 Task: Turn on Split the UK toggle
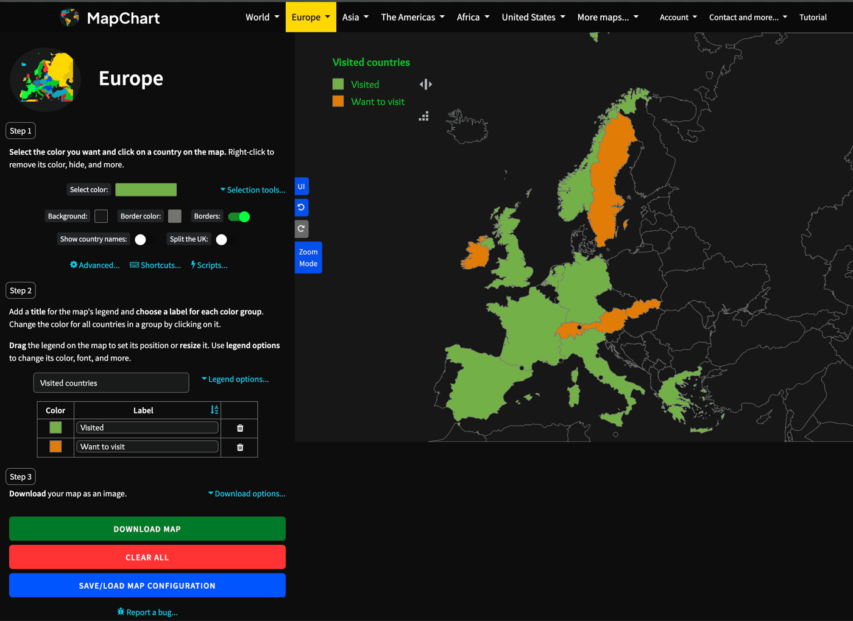point(225,239)
